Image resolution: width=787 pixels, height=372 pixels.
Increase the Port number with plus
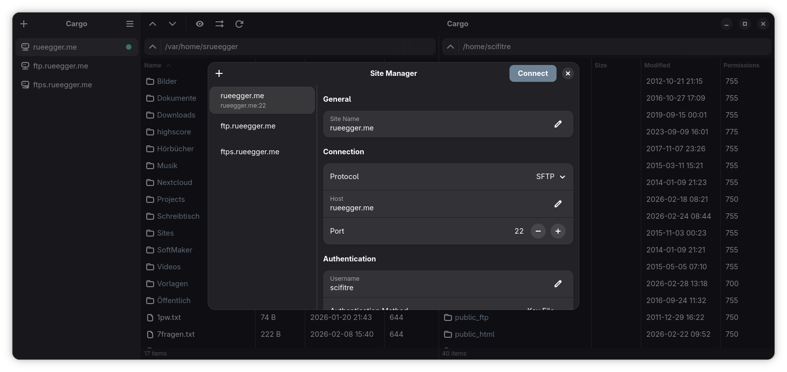558,231
